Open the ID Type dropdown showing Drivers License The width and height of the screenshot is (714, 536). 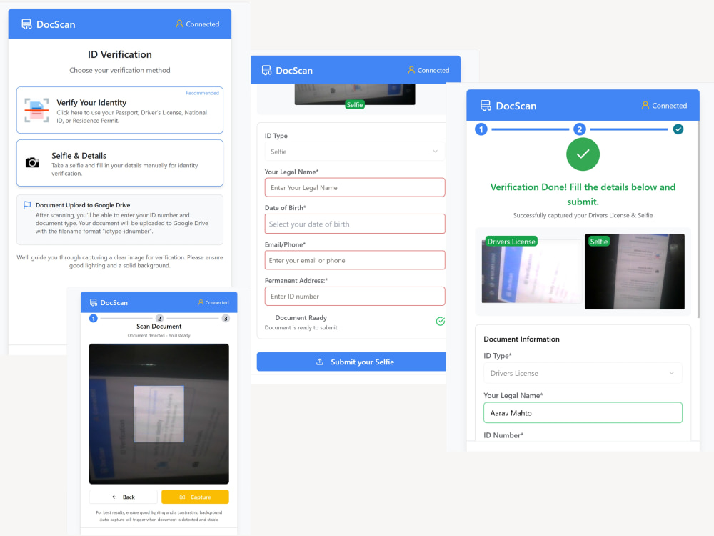583,373
